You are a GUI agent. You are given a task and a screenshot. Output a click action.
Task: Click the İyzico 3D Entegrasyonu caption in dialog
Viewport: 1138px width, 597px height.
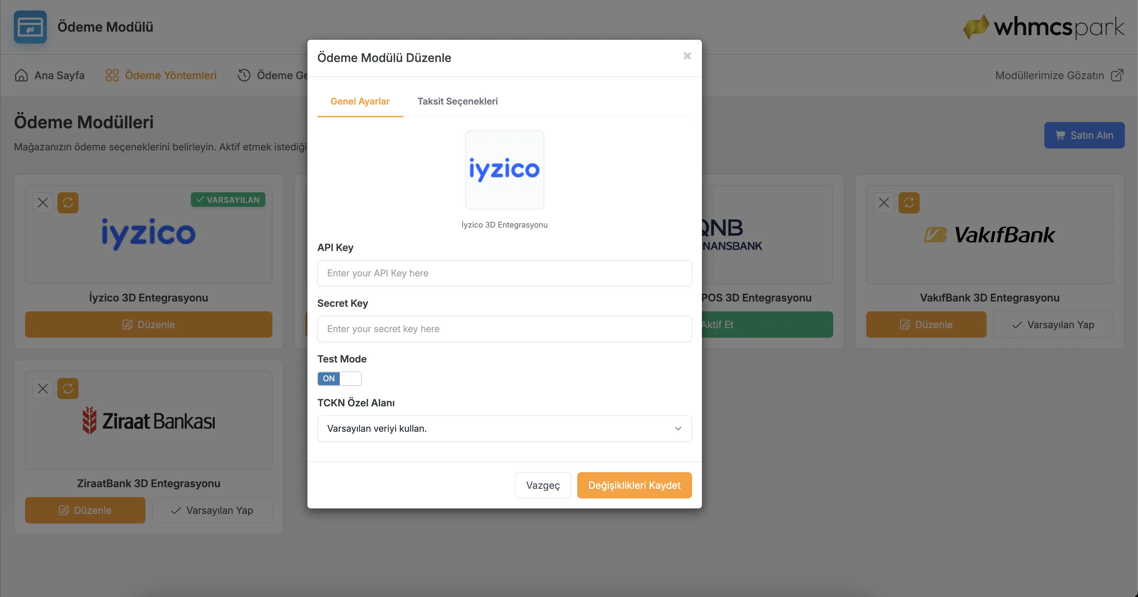pyautogui.click(x=504, y=225)
